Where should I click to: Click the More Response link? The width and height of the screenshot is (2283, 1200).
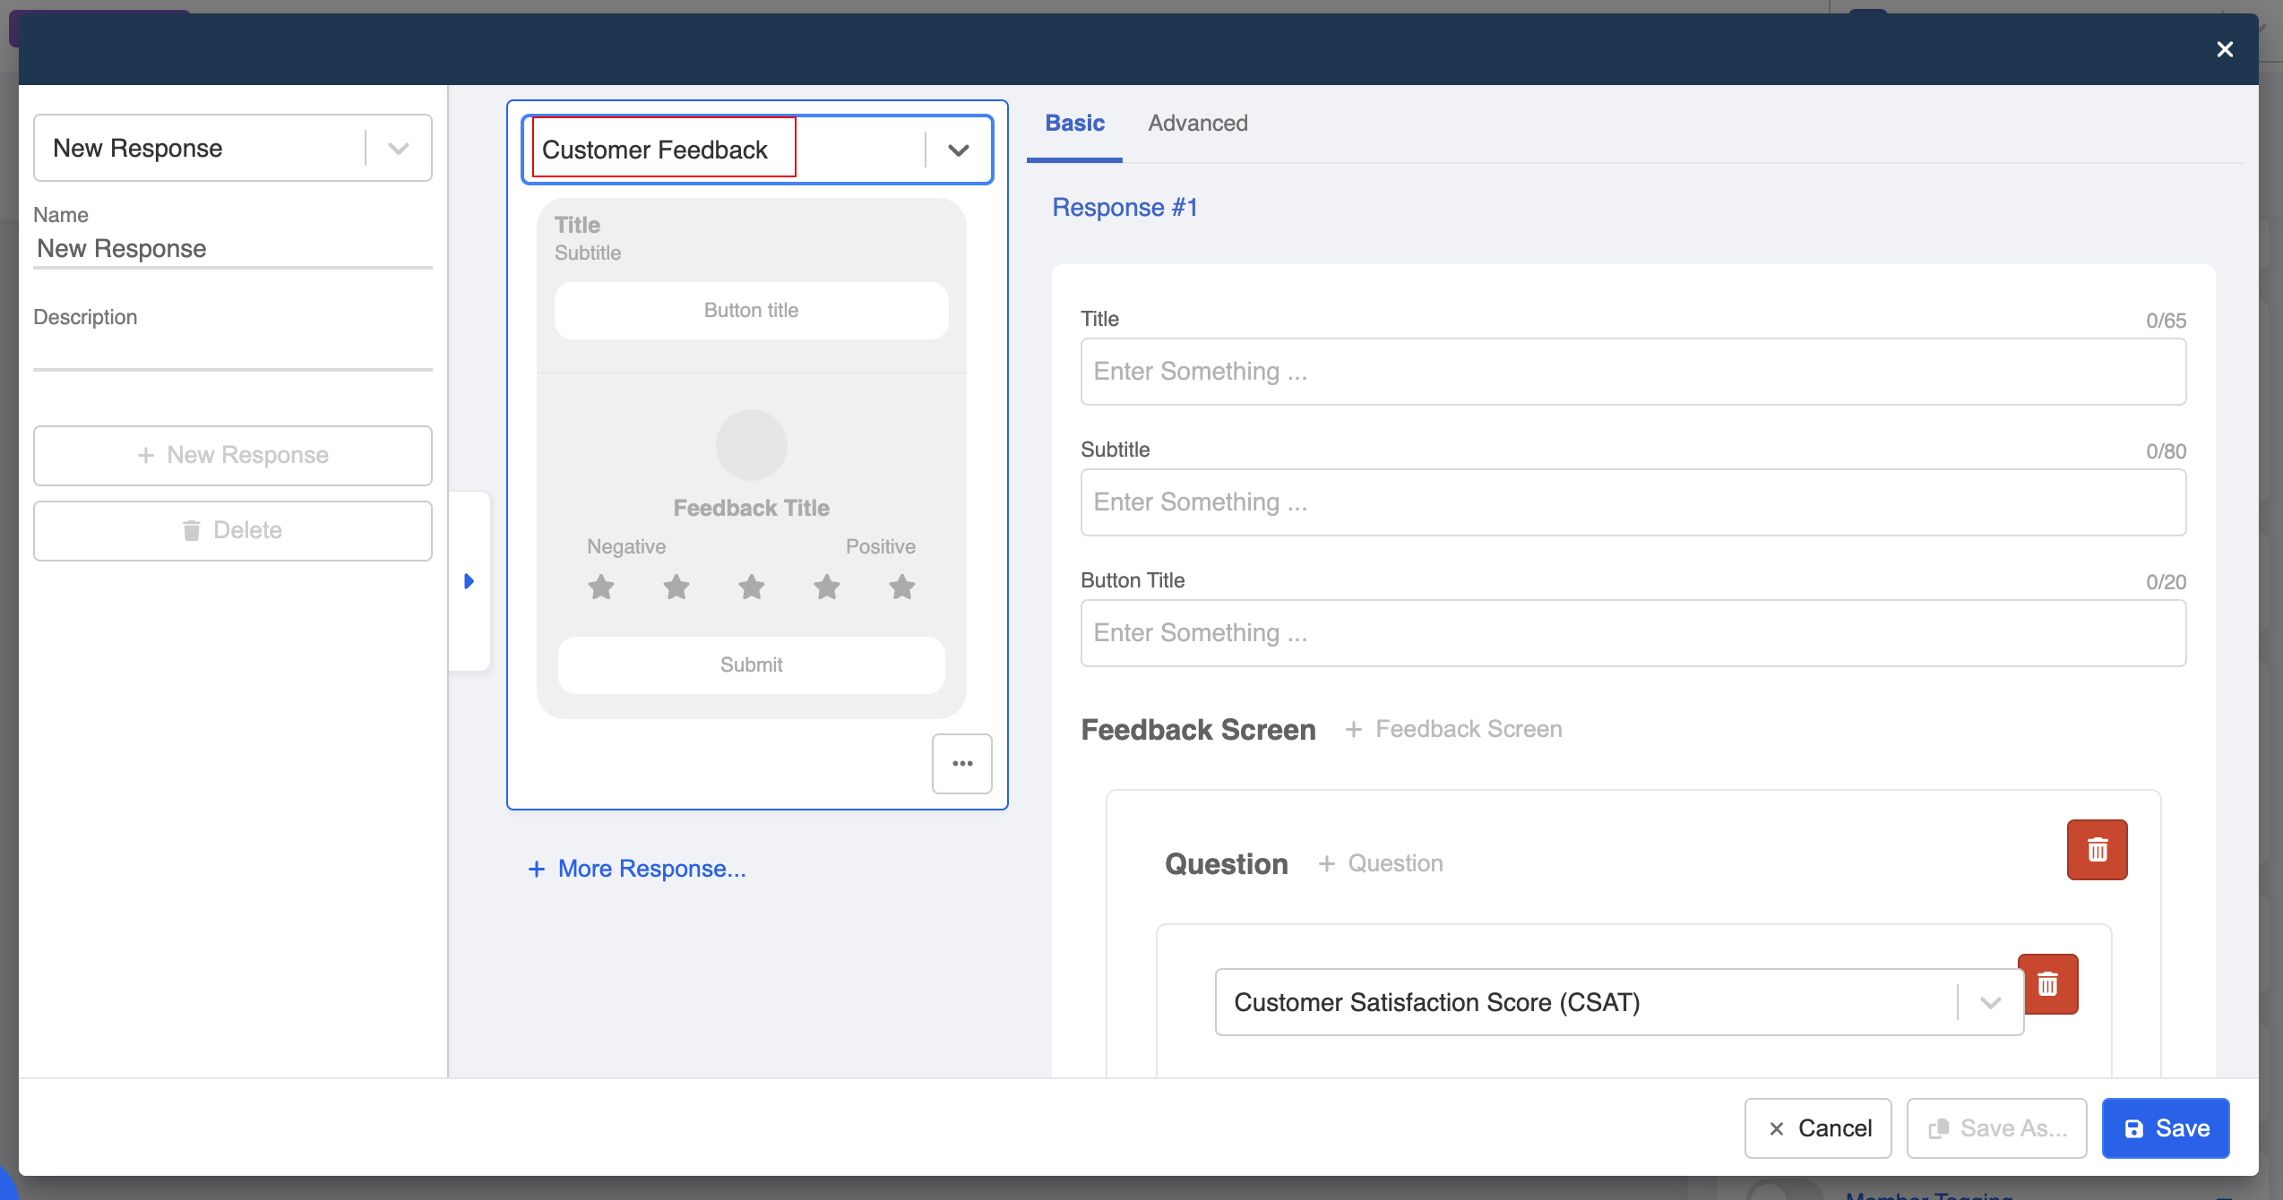637,869
